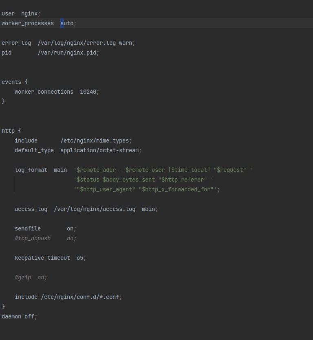The height and width of the screenshot is (340, 313).
Task: Click the 'http {' block opener
Action: click(11, 131)
